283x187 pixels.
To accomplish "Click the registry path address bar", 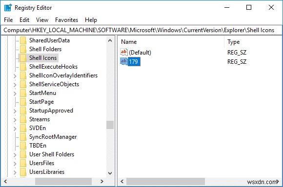I will click(141, 30).
